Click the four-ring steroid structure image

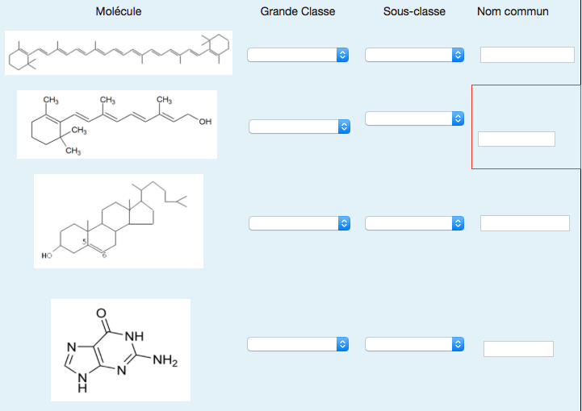(x=119, y=221)
